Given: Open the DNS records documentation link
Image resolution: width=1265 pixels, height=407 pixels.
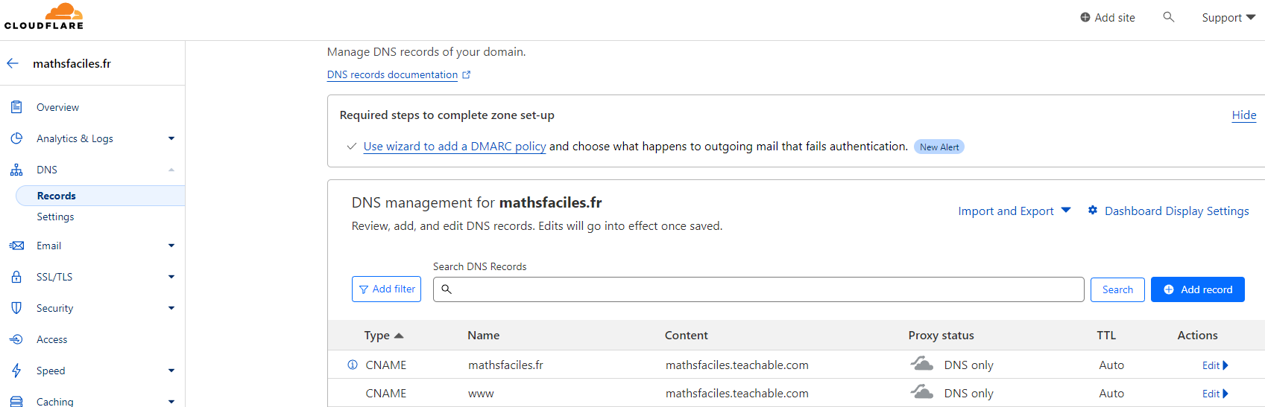Looking at the screenshot, I should coord(393,74).
